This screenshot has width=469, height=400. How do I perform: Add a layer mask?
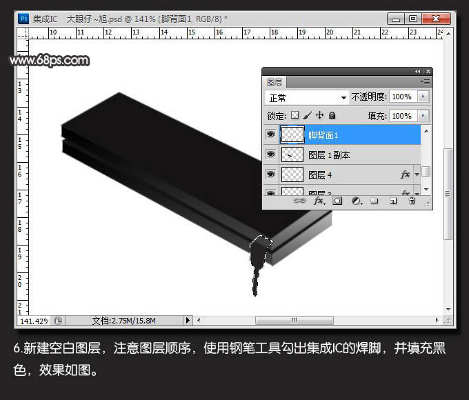pyautogui.click(x=337, y=201)
